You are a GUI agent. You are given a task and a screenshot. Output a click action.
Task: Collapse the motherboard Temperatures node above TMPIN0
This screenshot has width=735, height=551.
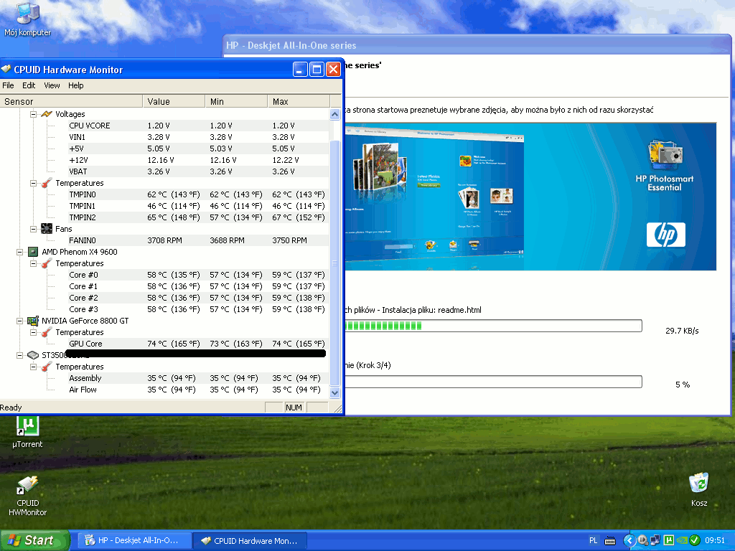click(33, 183)
